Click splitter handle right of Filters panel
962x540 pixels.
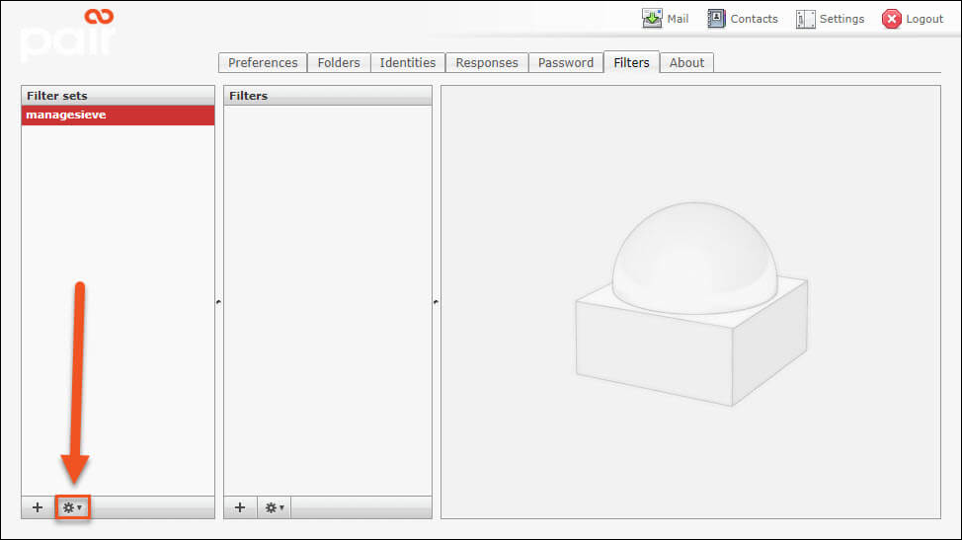[437, 301]
